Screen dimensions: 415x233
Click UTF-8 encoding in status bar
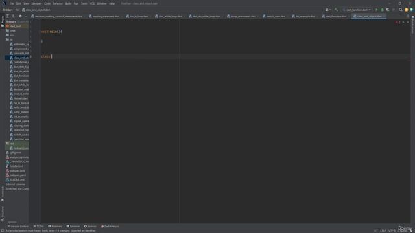click(x=392, y=230)
